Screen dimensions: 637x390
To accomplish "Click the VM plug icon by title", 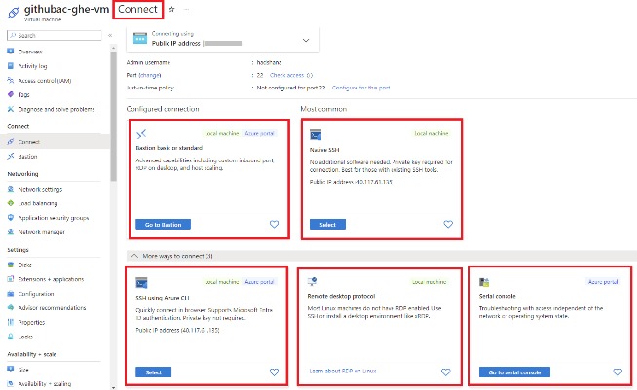I will (14, 13).
